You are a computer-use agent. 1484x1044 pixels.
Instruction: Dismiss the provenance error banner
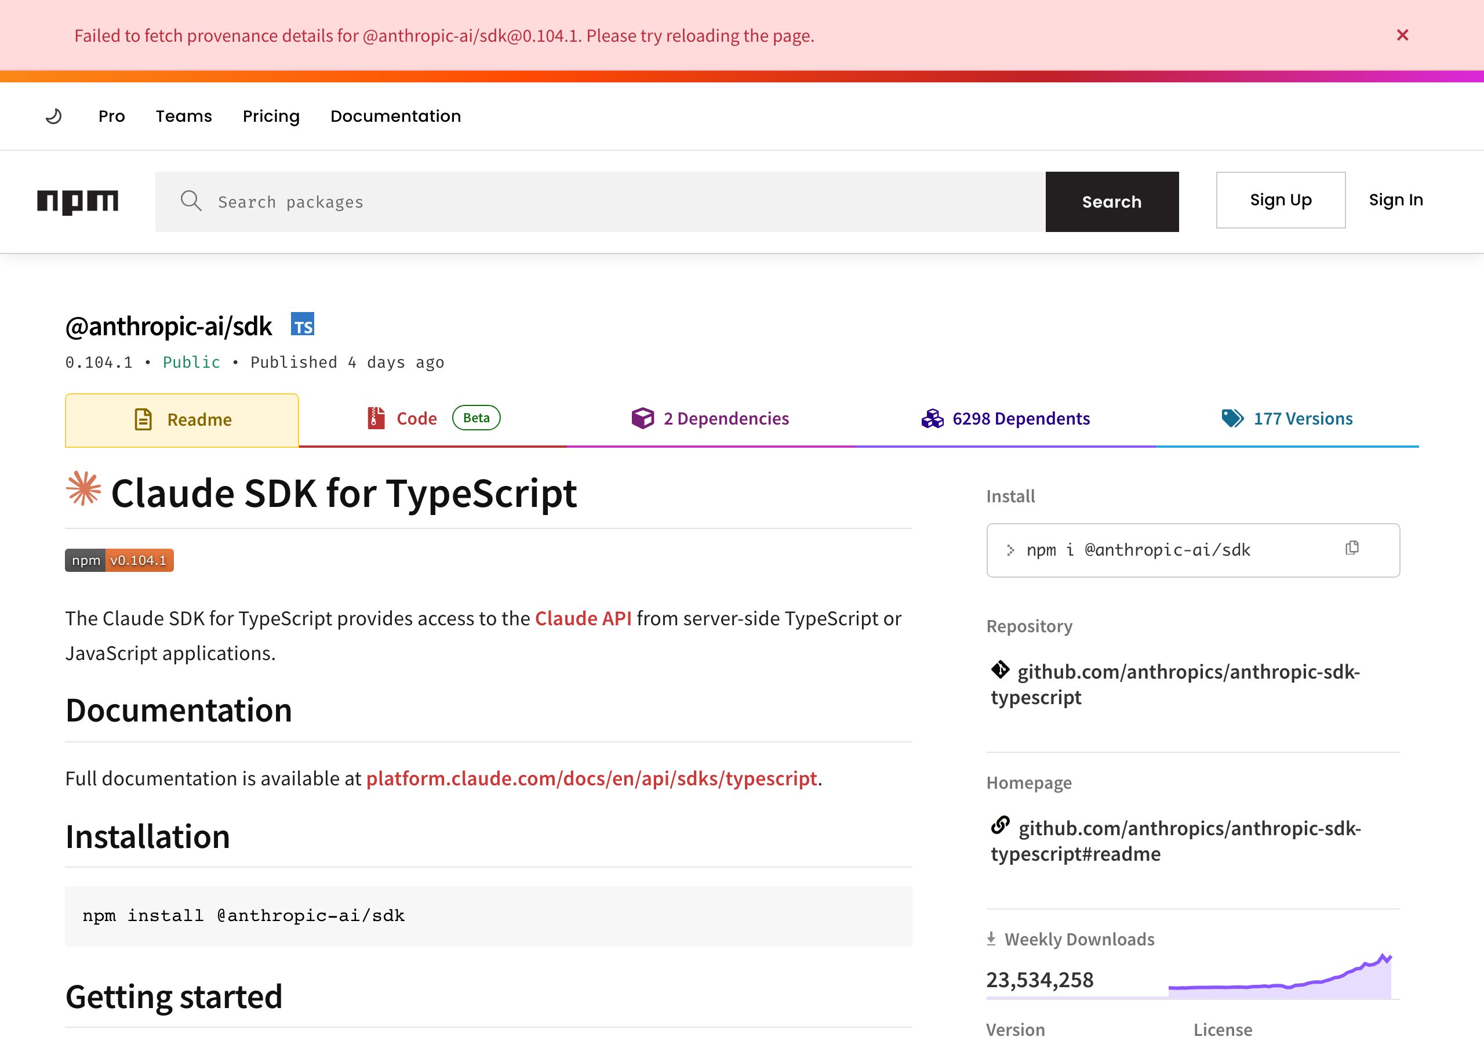[x=1402, y=35]
